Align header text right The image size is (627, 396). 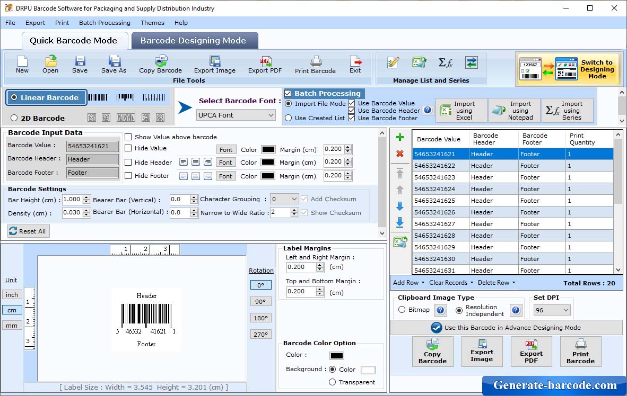pyautogui.click(x=208, y=162)
